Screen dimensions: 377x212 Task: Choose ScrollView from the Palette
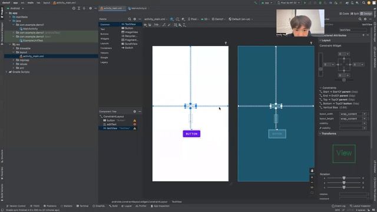[130, 44]
